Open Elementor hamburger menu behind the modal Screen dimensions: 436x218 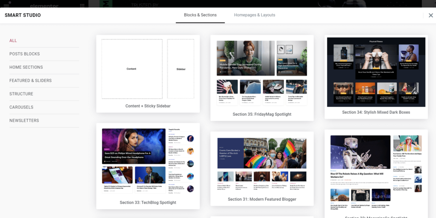[6, 5]
